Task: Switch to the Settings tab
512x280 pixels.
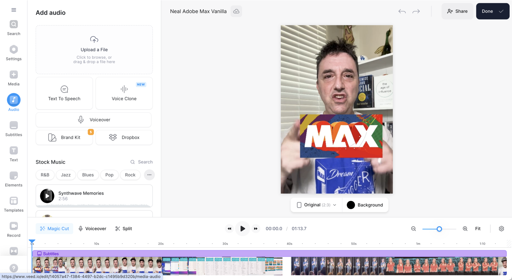Action: [13, 52]
